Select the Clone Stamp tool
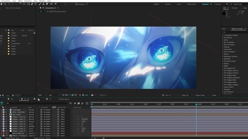Image resolution: width=248 pixels, height=139 pixels. (x=43, y=4)
